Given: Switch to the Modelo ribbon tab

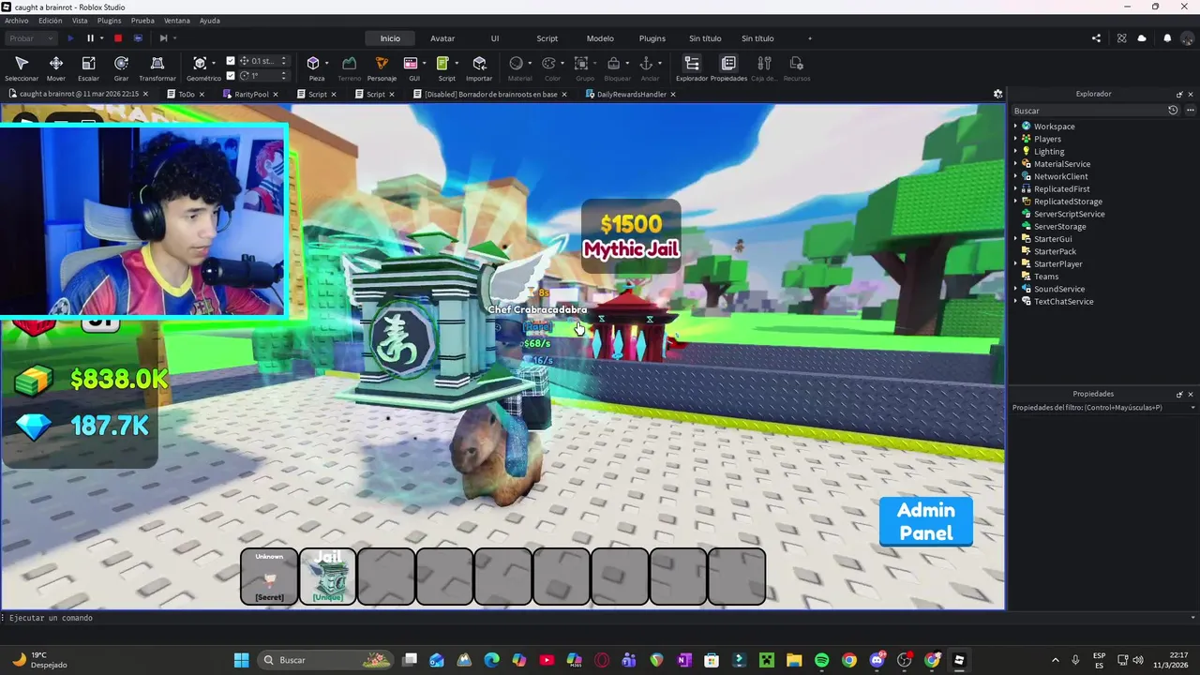Looking at the screenshot, I should click(600, 38).
